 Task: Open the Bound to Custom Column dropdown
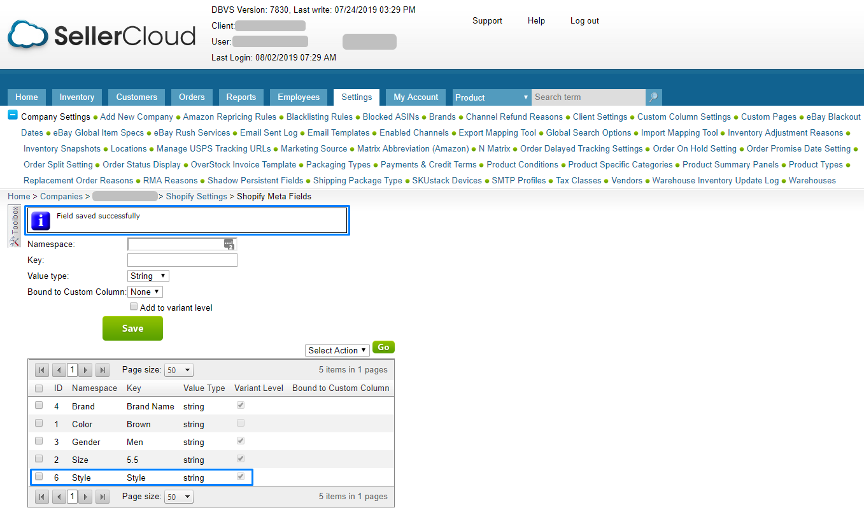(145, 292)
